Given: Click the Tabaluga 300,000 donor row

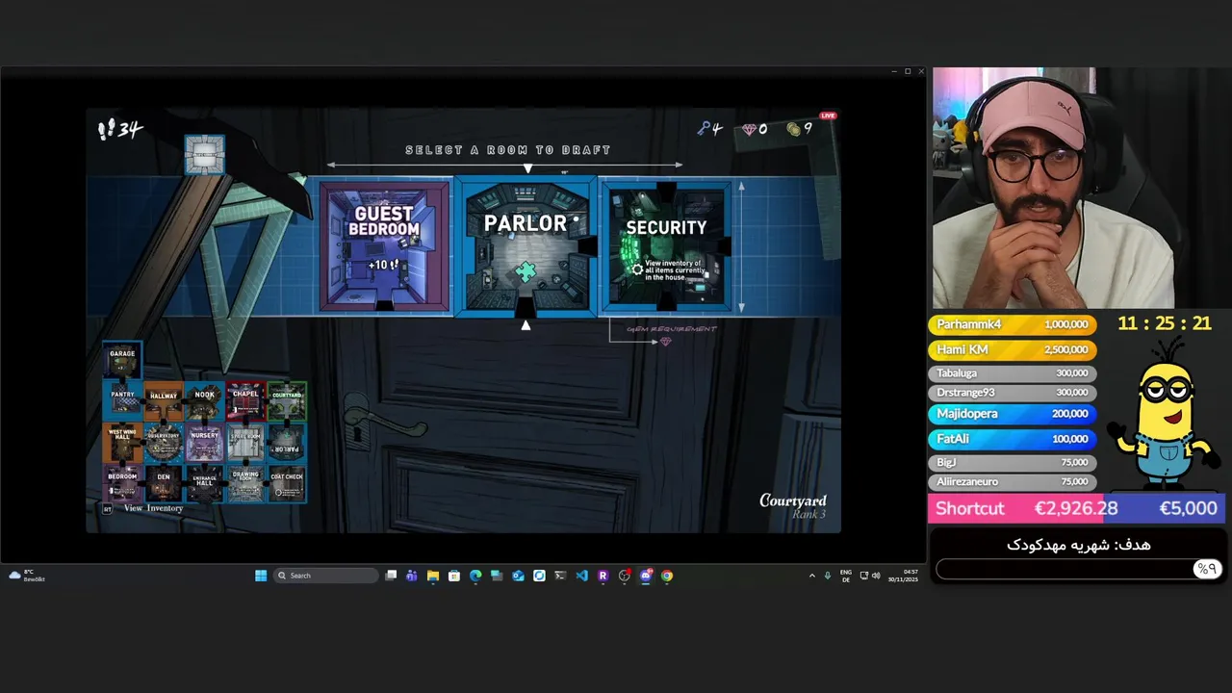Looking at the screenshot, I should click(1011, 372).
